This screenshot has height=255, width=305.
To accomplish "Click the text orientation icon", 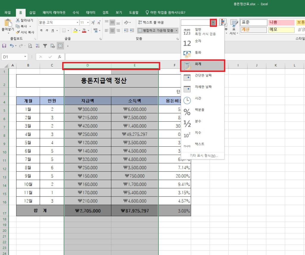I will (x=126, y=23).
